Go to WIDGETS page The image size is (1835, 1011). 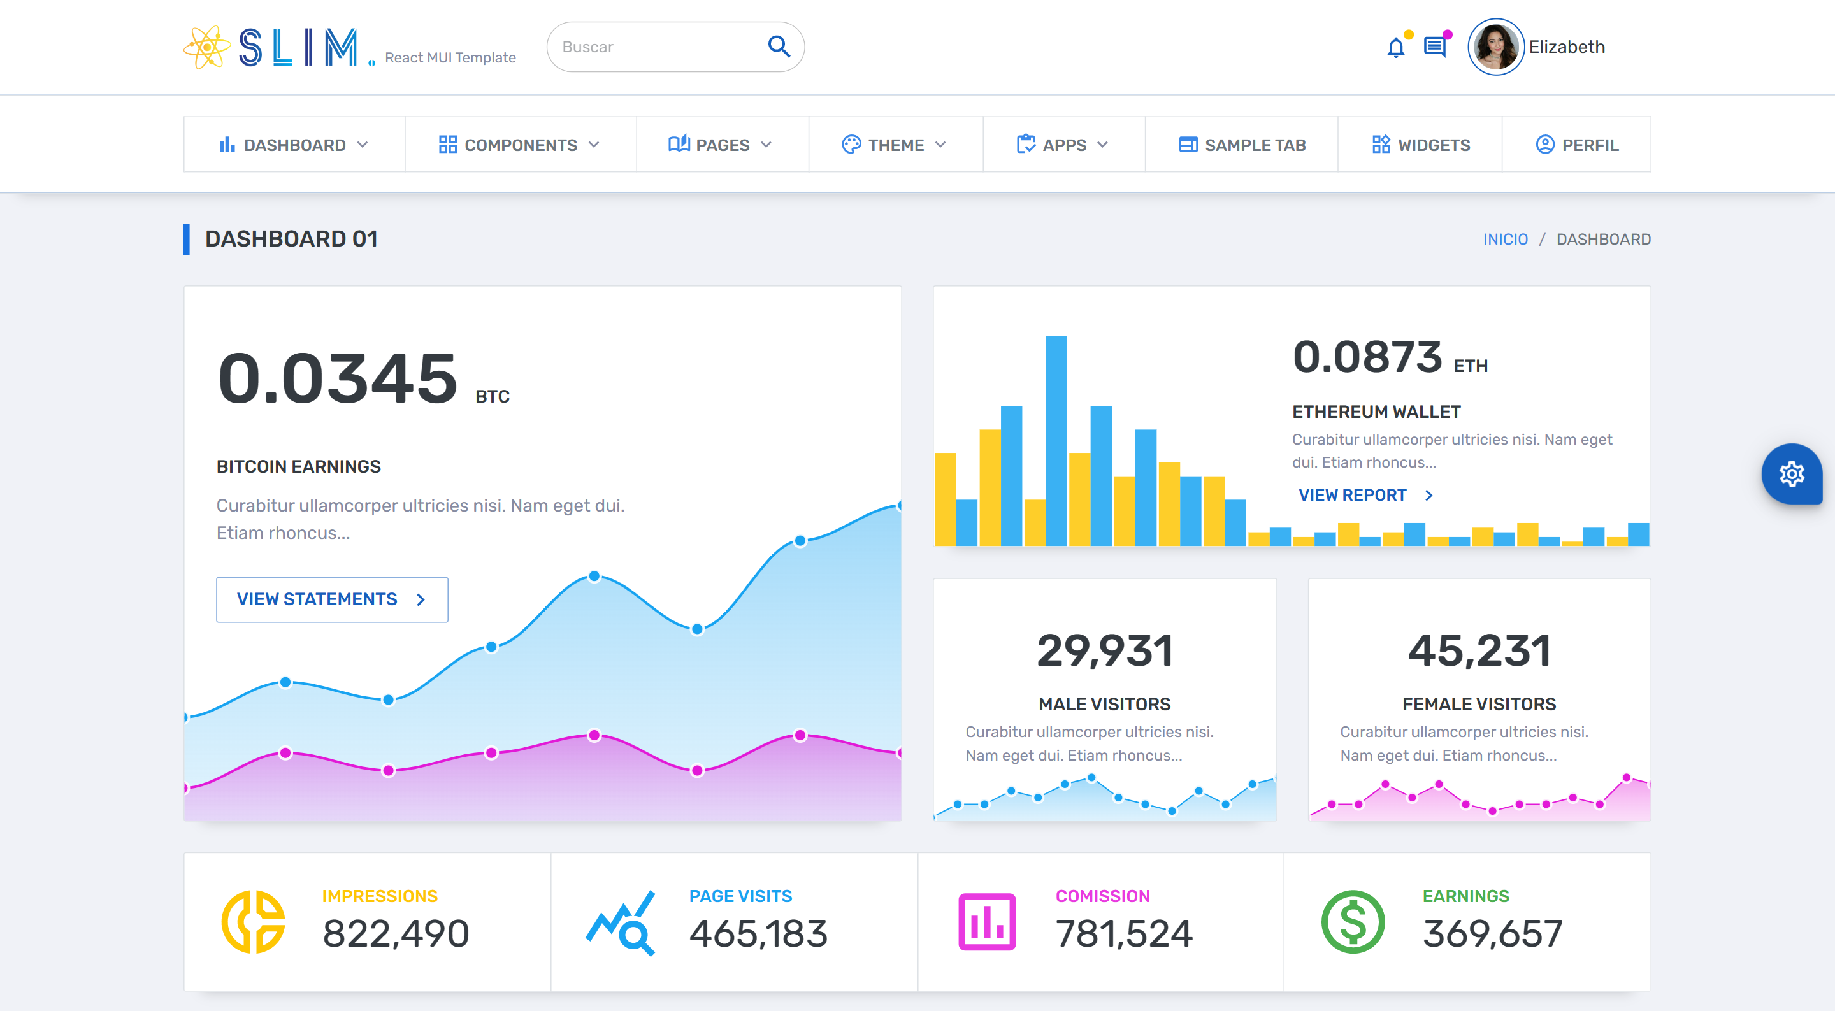(x=1420, y=145)
